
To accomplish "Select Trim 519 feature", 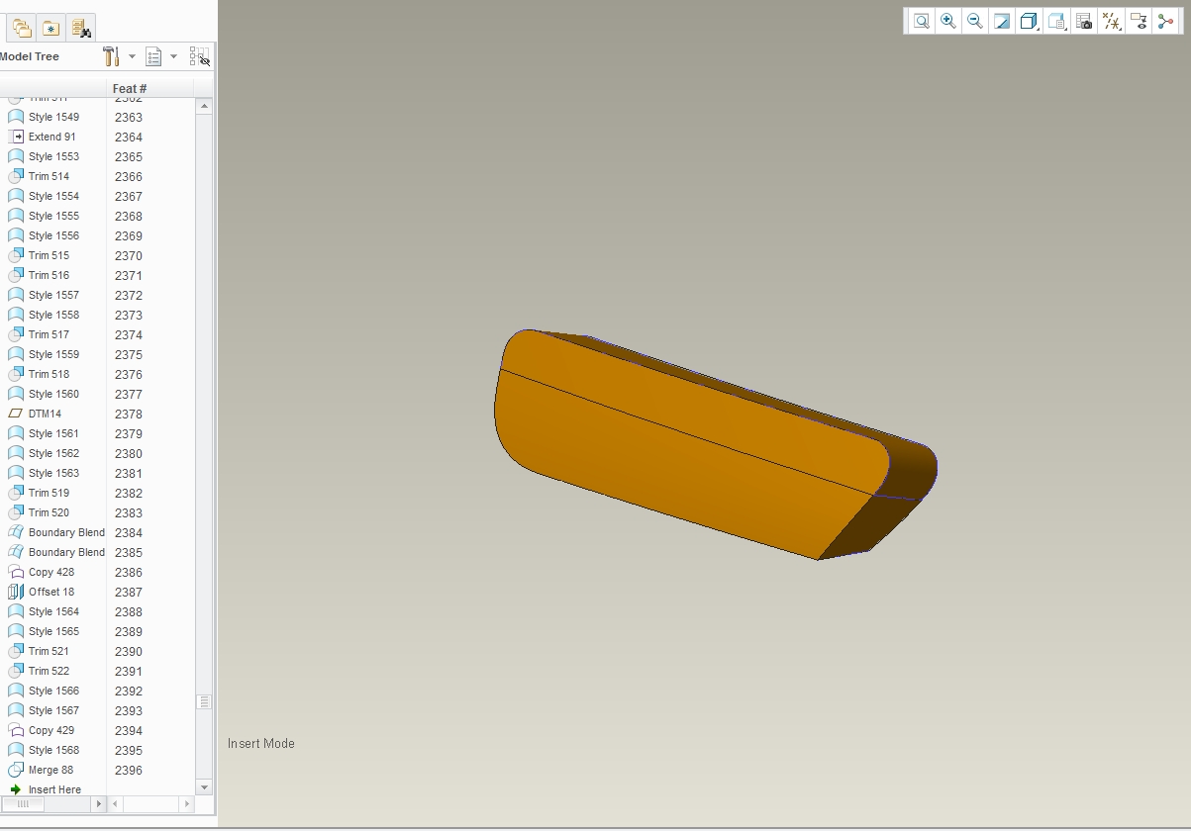I will (x=49, y=493).
